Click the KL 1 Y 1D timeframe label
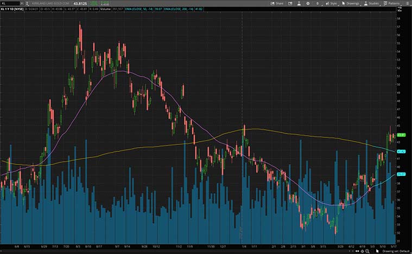This screenshot has width=412, height=254. tap(10, 9)
